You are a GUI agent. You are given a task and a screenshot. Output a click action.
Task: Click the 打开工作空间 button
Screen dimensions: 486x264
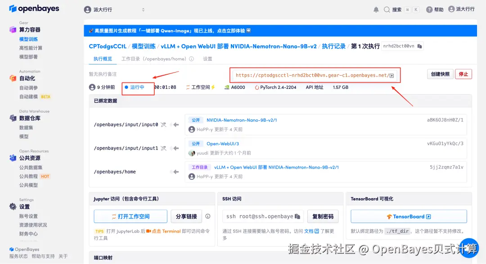[x=130, y=216]
